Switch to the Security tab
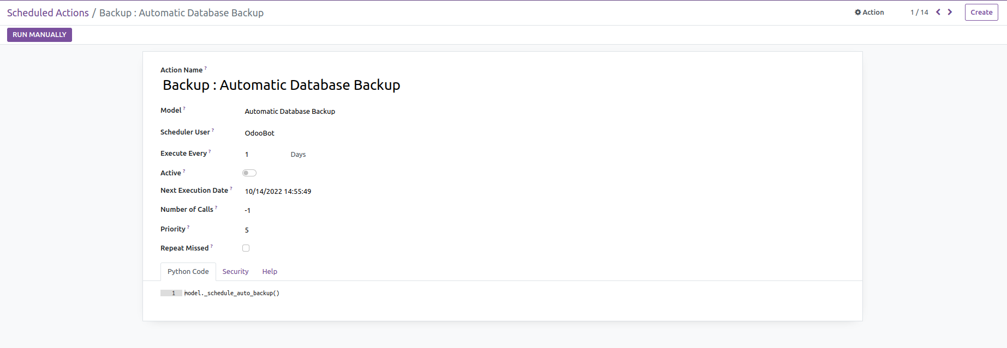 tap(235, 272)
